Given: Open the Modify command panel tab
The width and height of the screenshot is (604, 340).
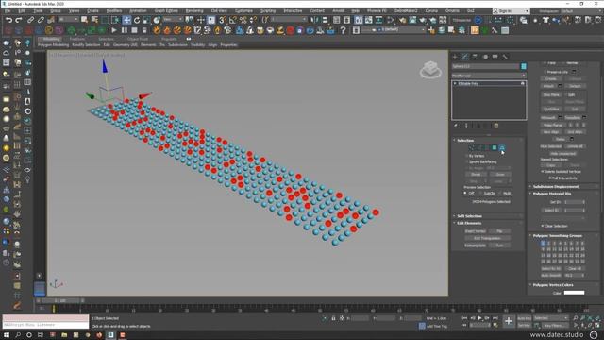Looking at the screenshot, I should click(x=465, y=57).
